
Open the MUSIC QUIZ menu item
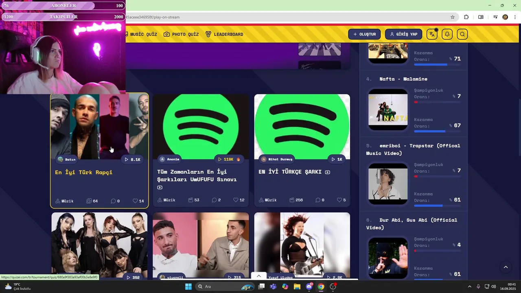click(x=141, y=34)
